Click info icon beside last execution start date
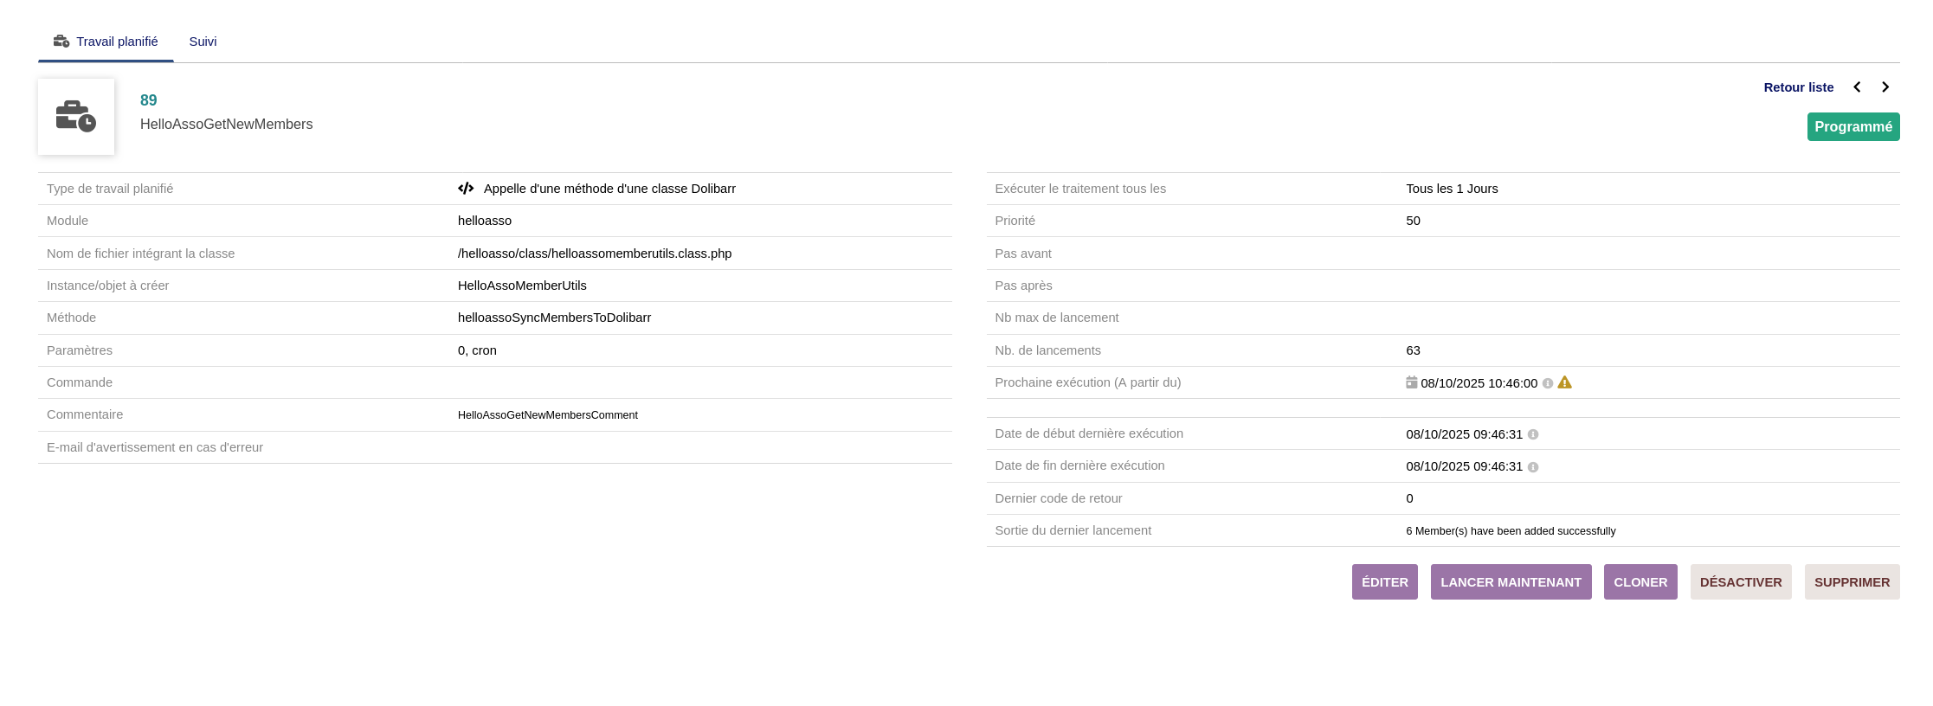This screenshot has height=706, width=1933. tap(1533, 434)
